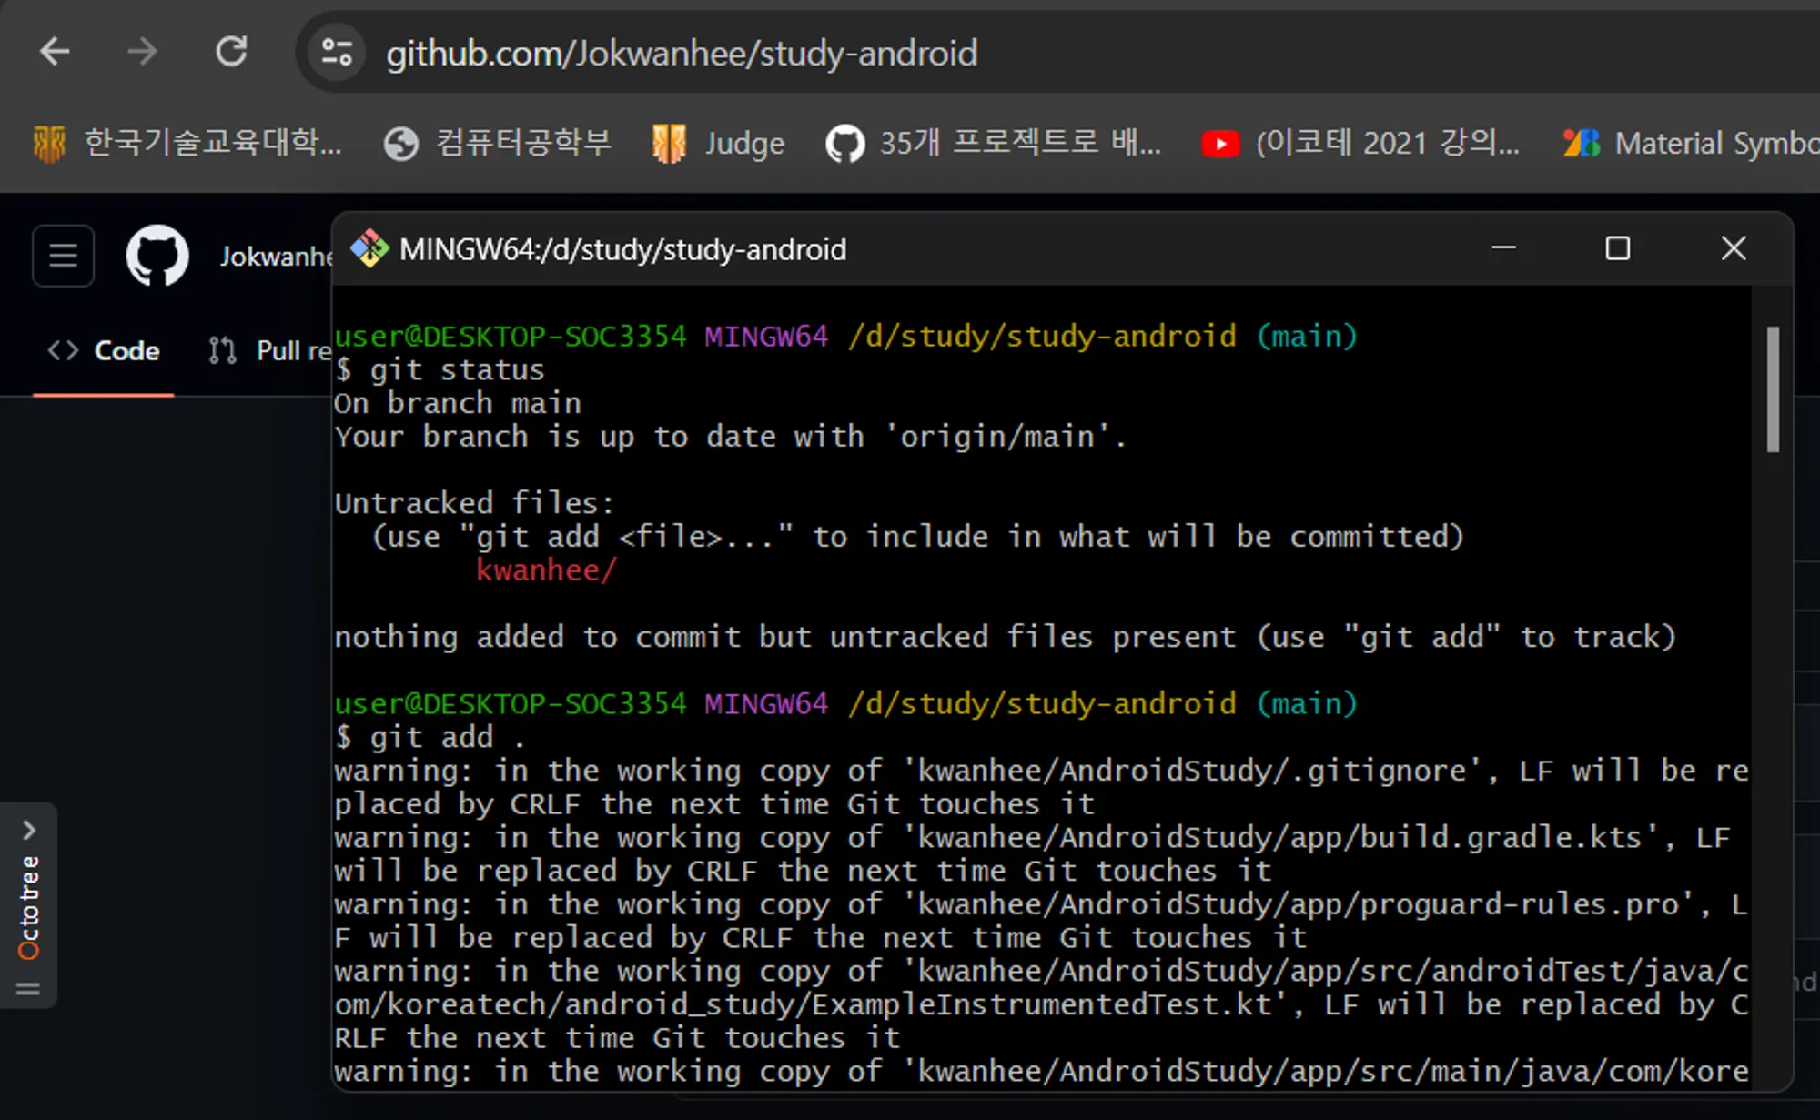Expand the Octotree sidebar arrow
The height and width of the screenshot is (1120, 1820).
[x=29, y=830]
